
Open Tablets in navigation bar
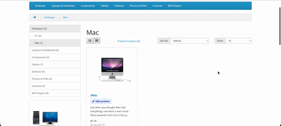click(104, 6)
